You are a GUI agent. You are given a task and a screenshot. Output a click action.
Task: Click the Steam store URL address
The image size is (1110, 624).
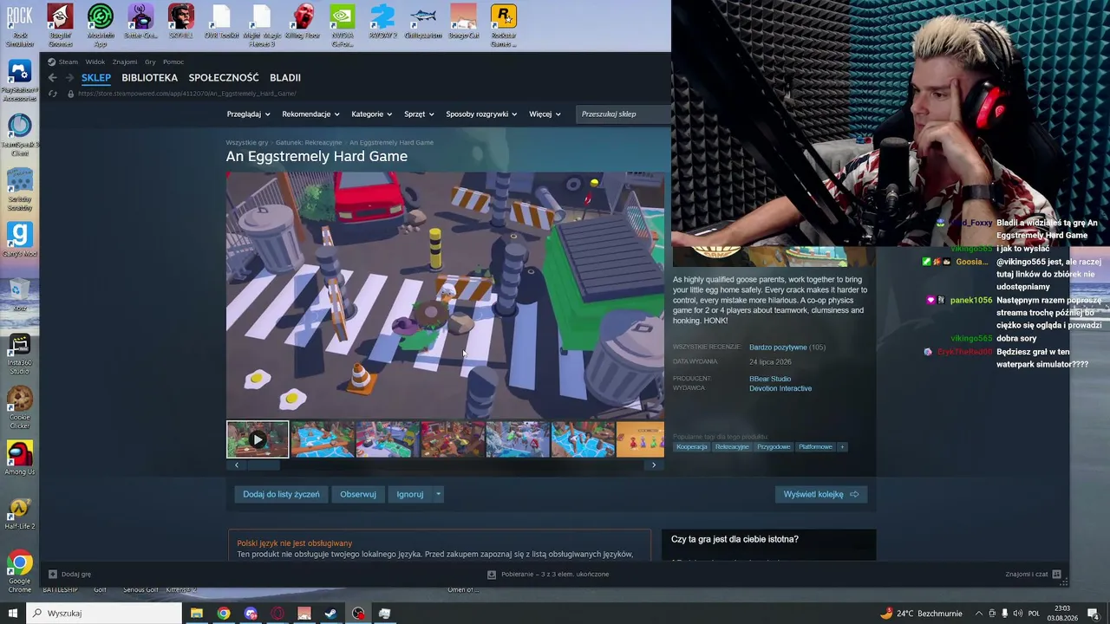tap(187, 94)
